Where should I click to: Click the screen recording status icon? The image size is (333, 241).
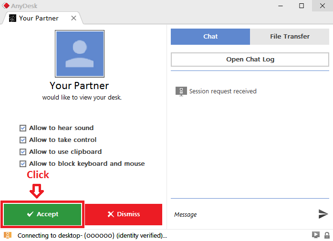click(315, 235)
